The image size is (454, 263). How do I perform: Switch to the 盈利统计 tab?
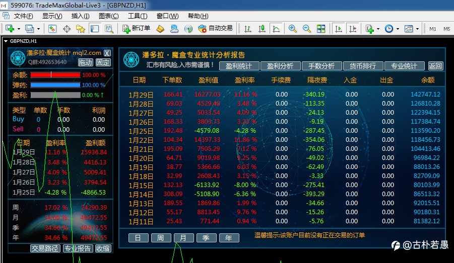[239, 66]
